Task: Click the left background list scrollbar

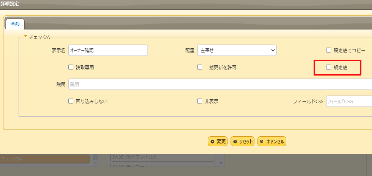Action: tap(96, 157)
